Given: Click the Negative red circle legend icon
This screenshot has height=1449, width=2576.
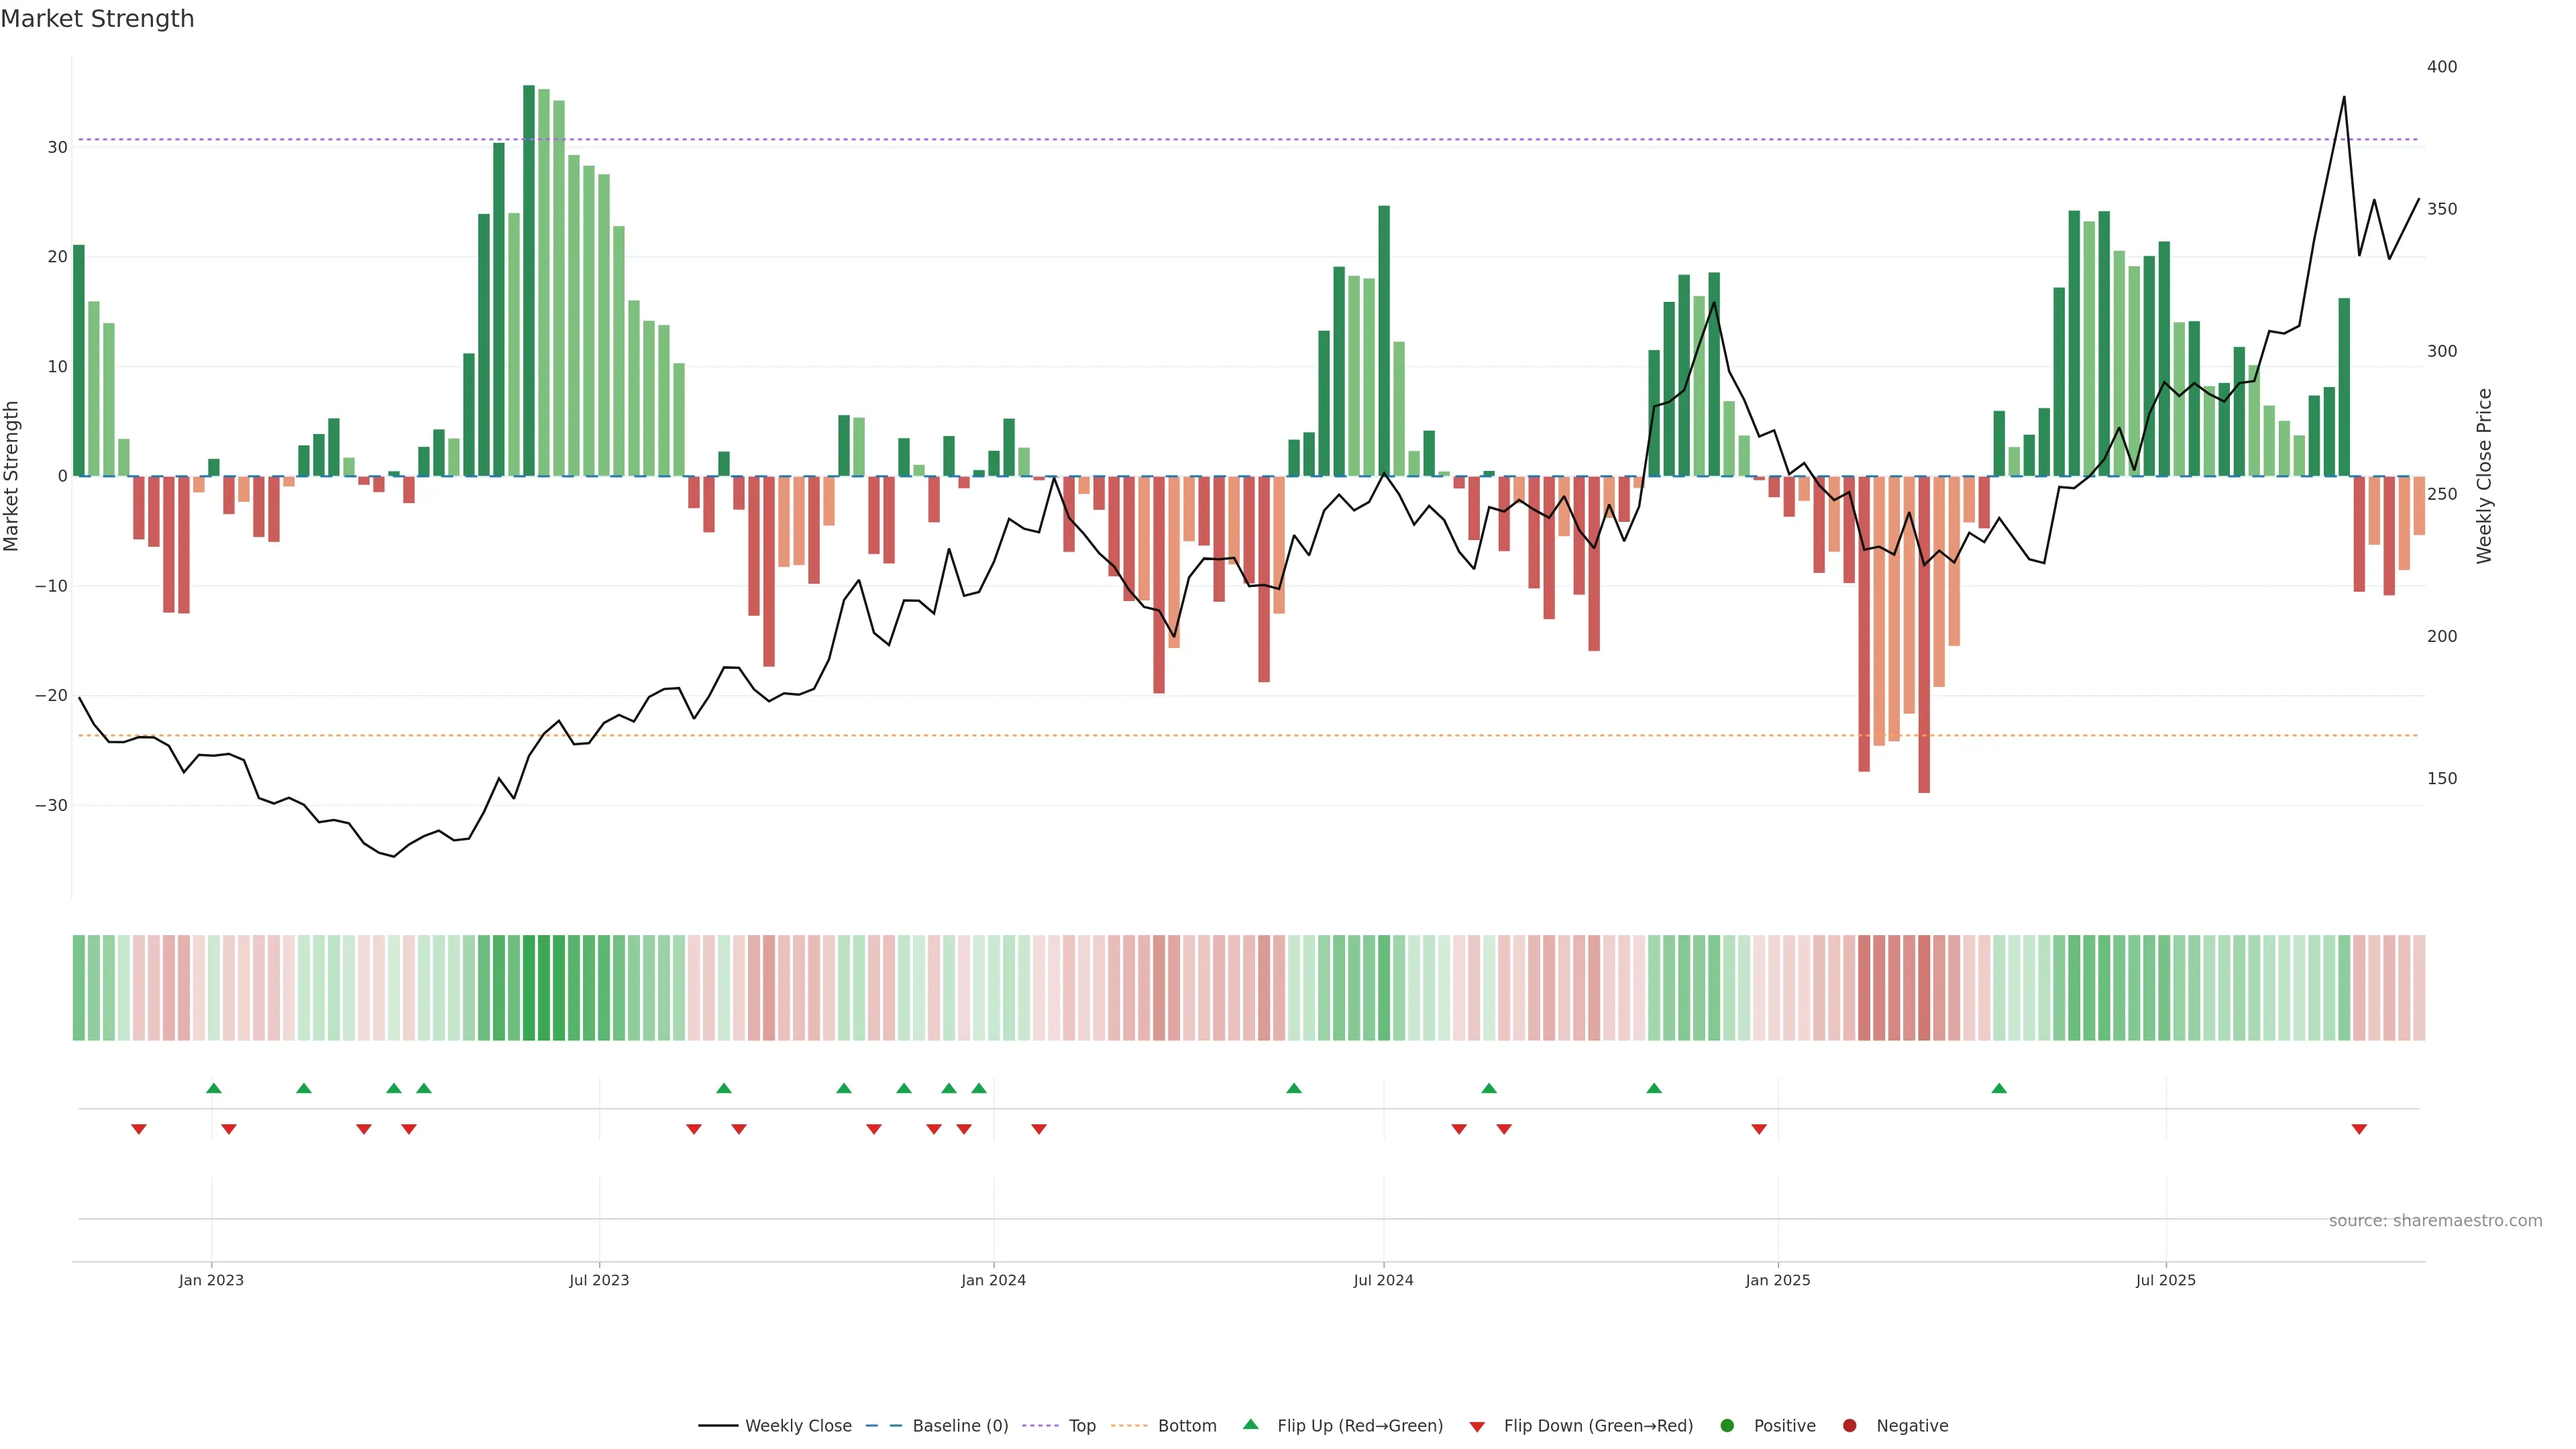Looking at the screenshot, I should pyautogui.click(x=1849, y=1426).
